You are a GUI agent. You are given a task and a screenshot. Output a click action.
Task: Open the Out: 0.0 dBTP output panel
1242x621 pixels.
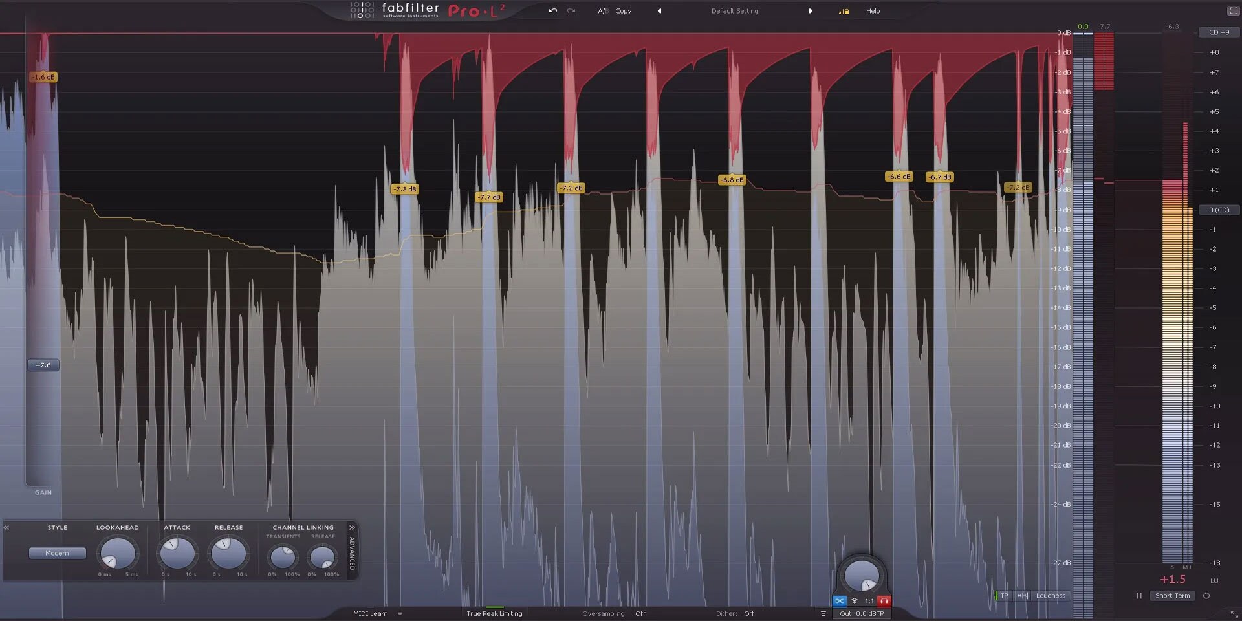tap(862, 613)
